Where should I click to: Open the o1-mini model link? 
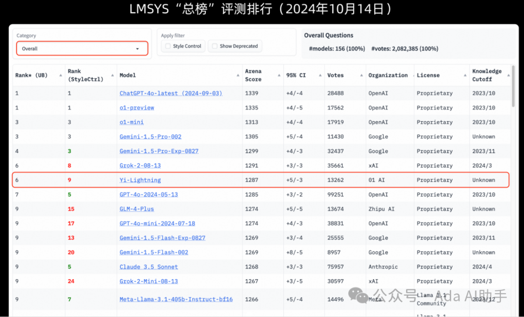[x=131, y=122]
